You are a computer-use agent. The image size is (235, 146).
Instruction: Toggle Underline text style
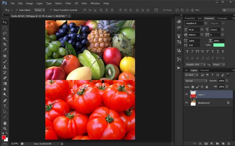click(218, 51)
